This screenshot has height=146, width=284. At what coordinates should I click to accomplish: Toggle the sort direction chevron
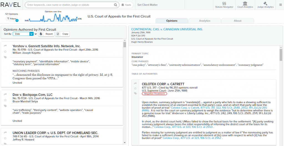coord(36,34)
